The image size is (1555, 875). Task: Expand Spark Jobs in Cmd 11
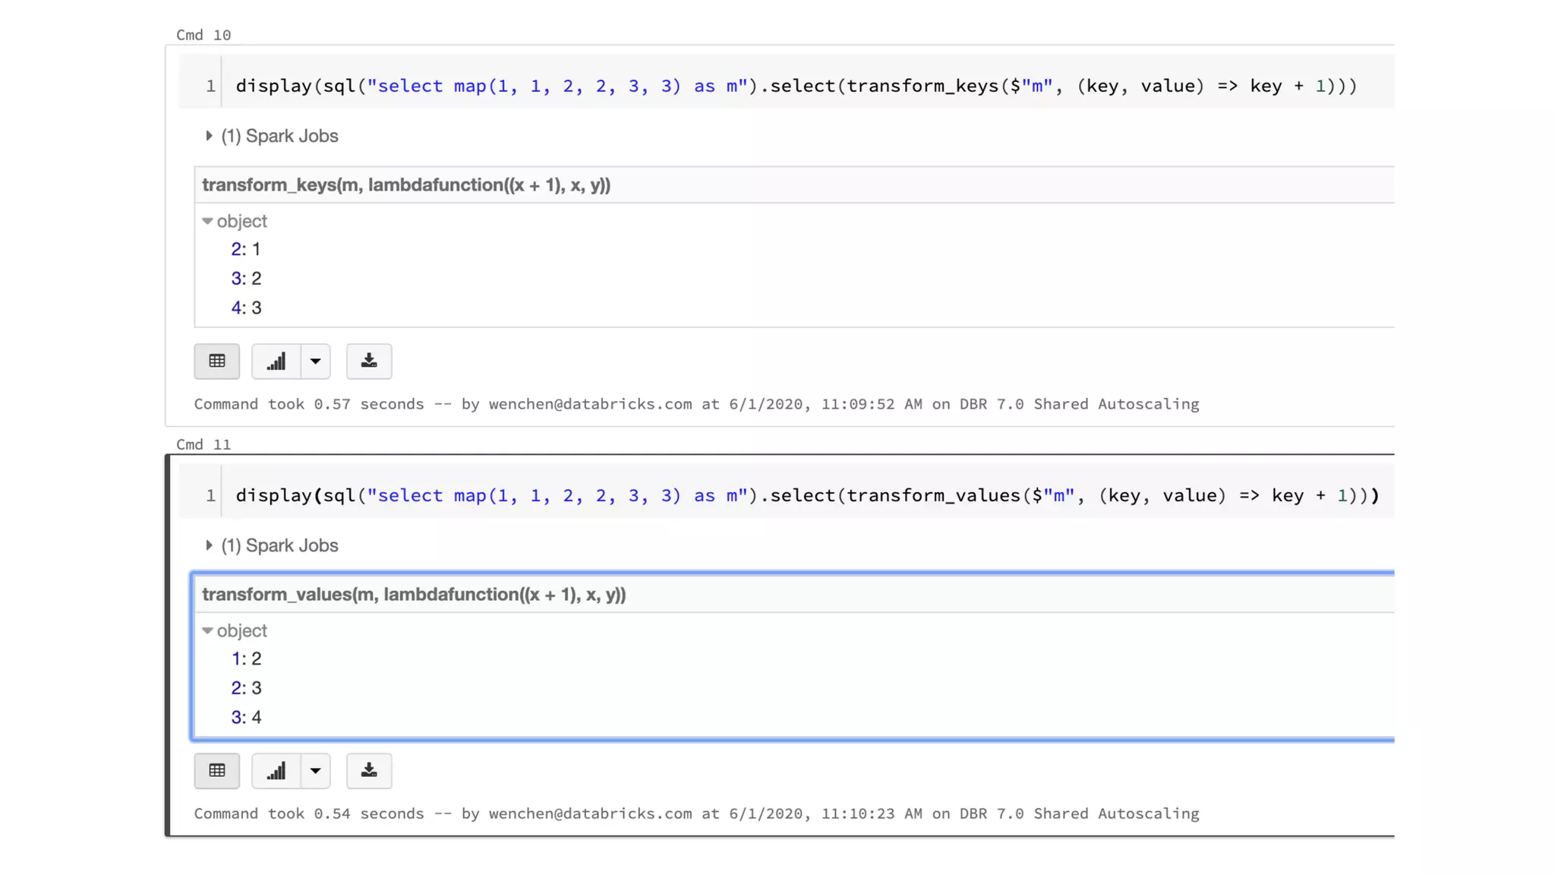pyautogui.click(x=209, y=545)
